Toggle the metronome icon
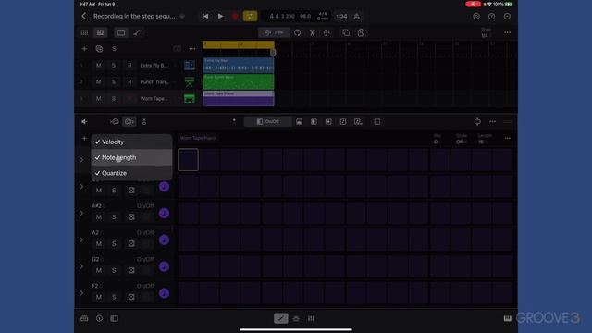 356,17
